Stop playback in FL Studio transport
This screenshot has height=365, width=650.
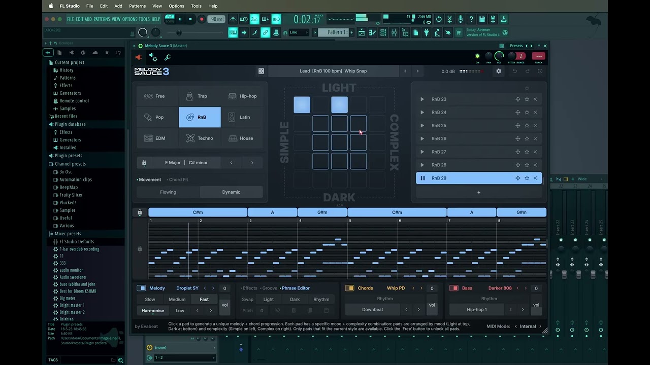click(x=190, y=19)
